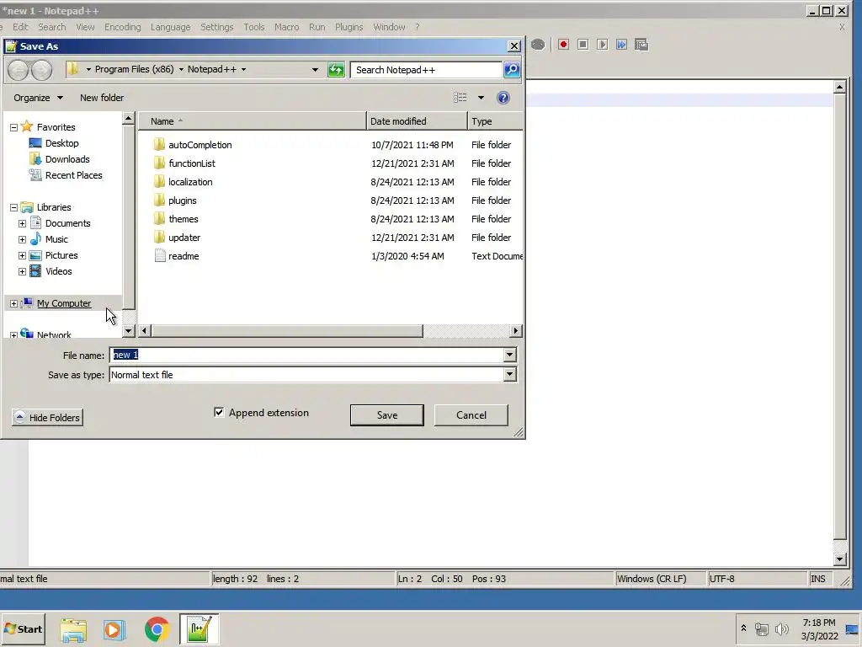Start macro recording in Notepad++ toolbar

563,45
